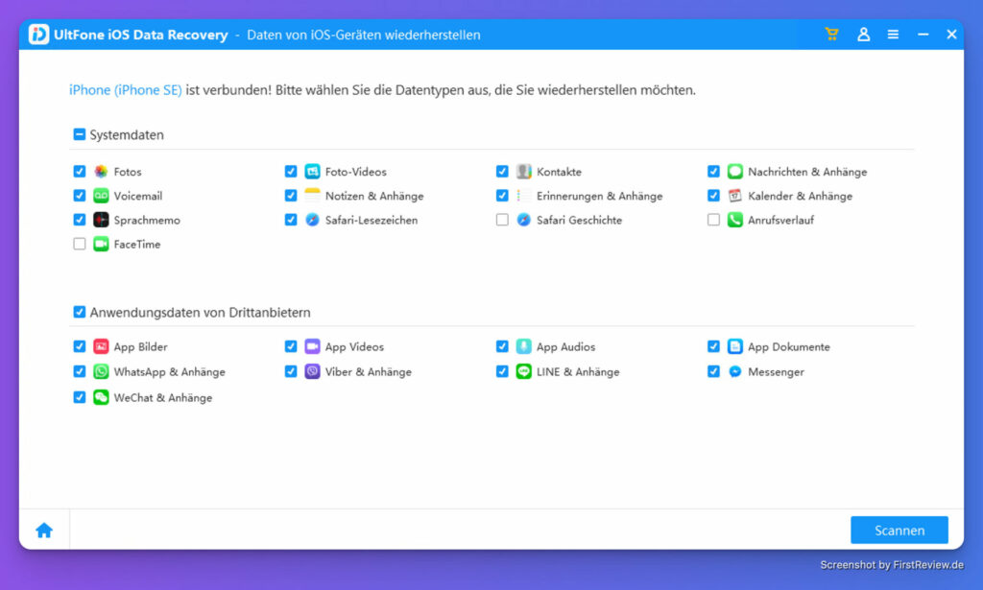Click the Safari Geschichte compass icon
This screenshot has width=983, height=590.
[523, 220]
